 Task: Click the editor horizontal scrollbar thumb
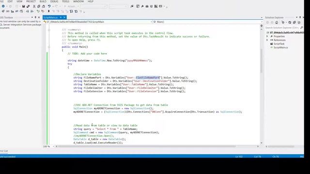pyautogui.click(x=147, y=146)
